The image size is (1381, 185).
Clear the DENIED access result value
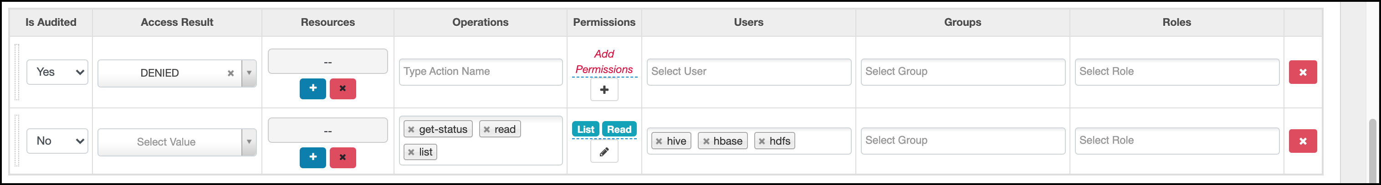(230, 73)
